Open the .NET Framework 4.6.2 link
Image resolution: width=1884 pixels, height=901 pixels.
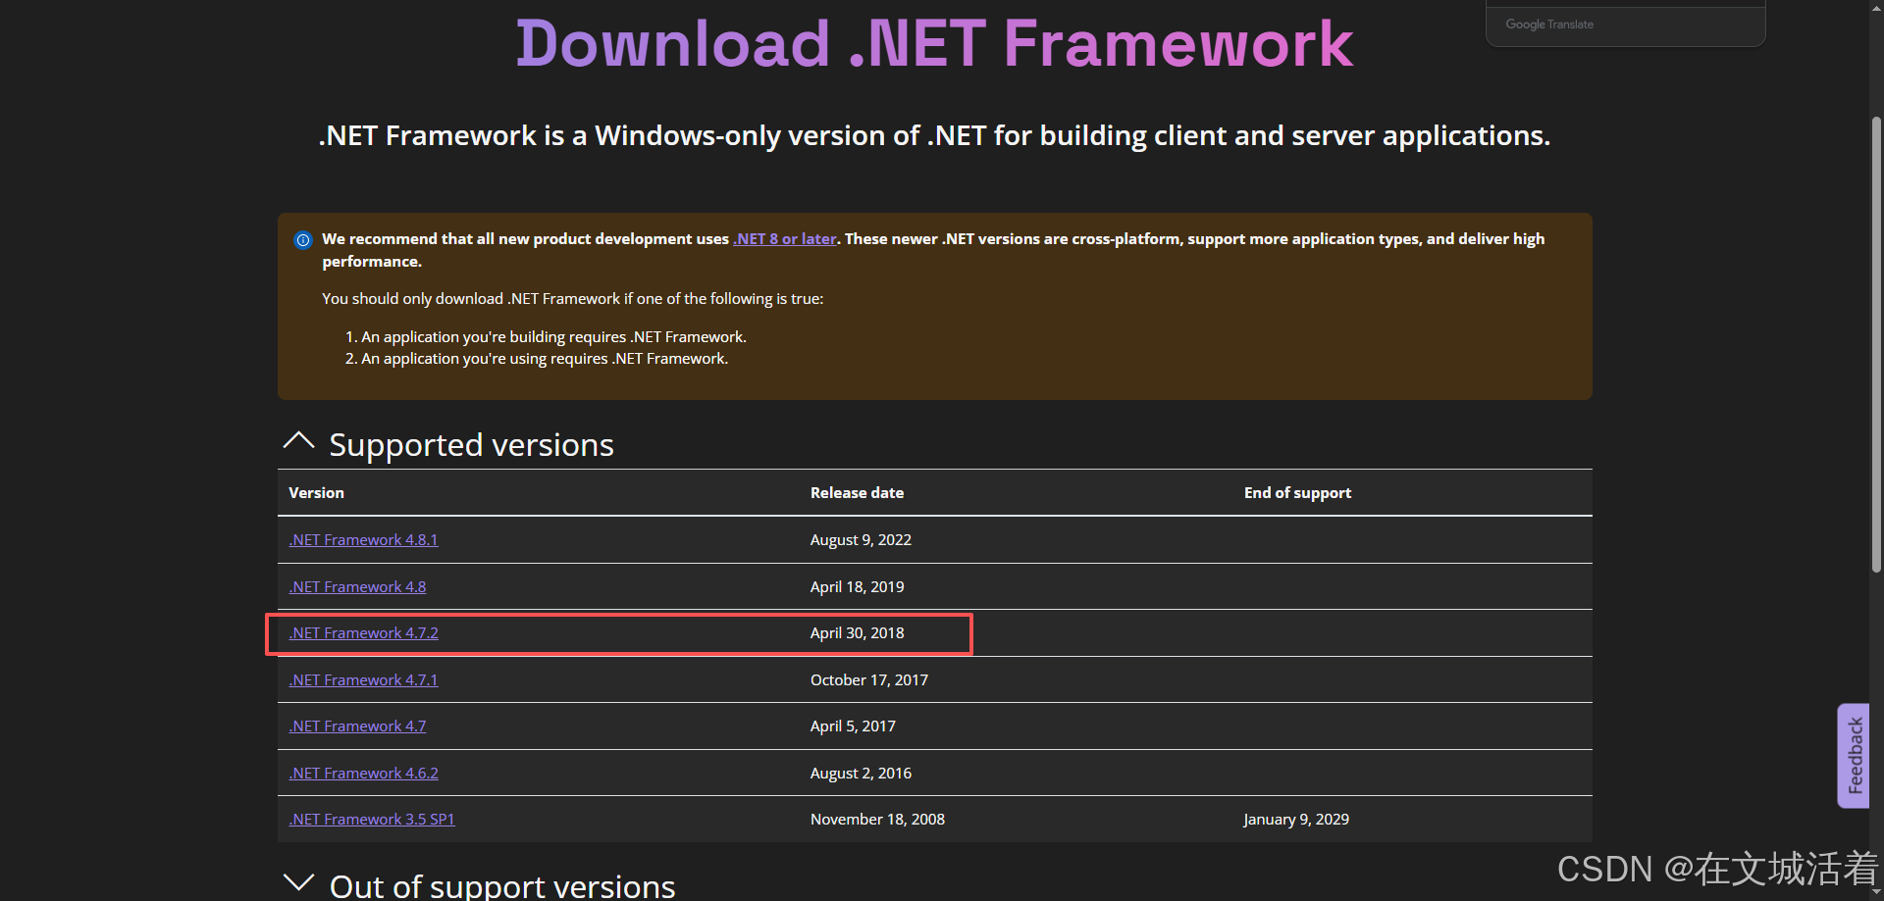point(363,773)
